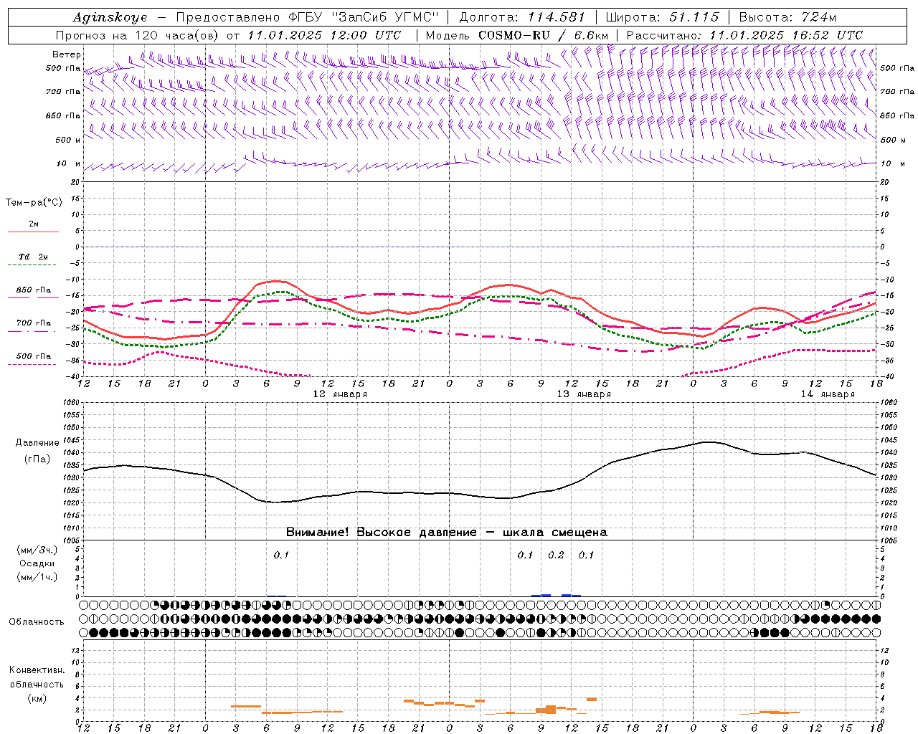Click the 13 января date label
The height and width of the screenshot is (734, 918).
coord(584,394)
